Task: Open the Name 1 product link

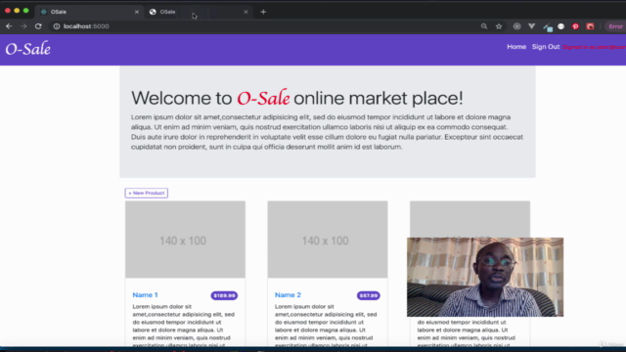Action: (145, 295)
